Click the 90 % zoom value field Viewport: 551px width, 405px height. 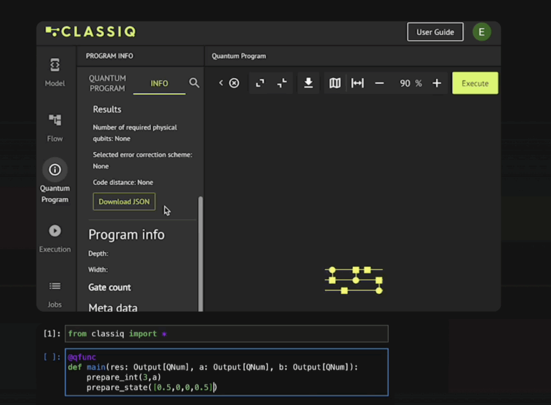[x=410, y=83]
